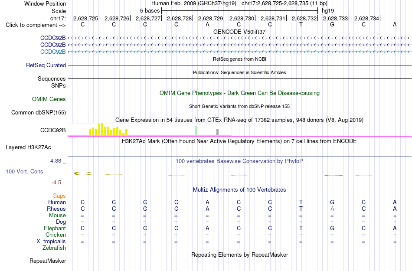
Task: Click the yellow GTEx expression bars
Action: tap(108, 130)
